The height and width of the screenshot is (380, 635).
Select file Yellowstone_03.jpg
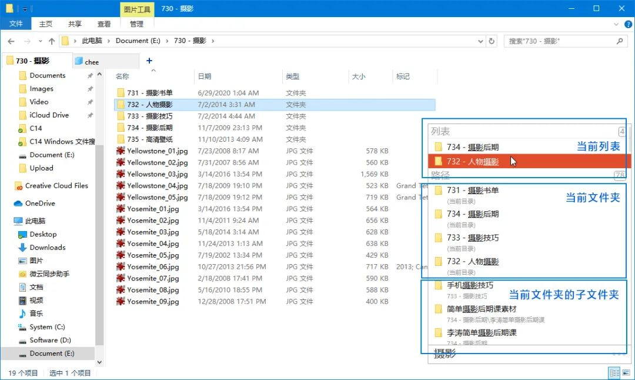pos(157,174)
